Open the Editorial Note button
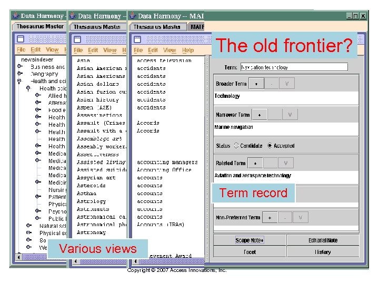The height and width of the screenshot is (284, 379). (x=323, y=240)
